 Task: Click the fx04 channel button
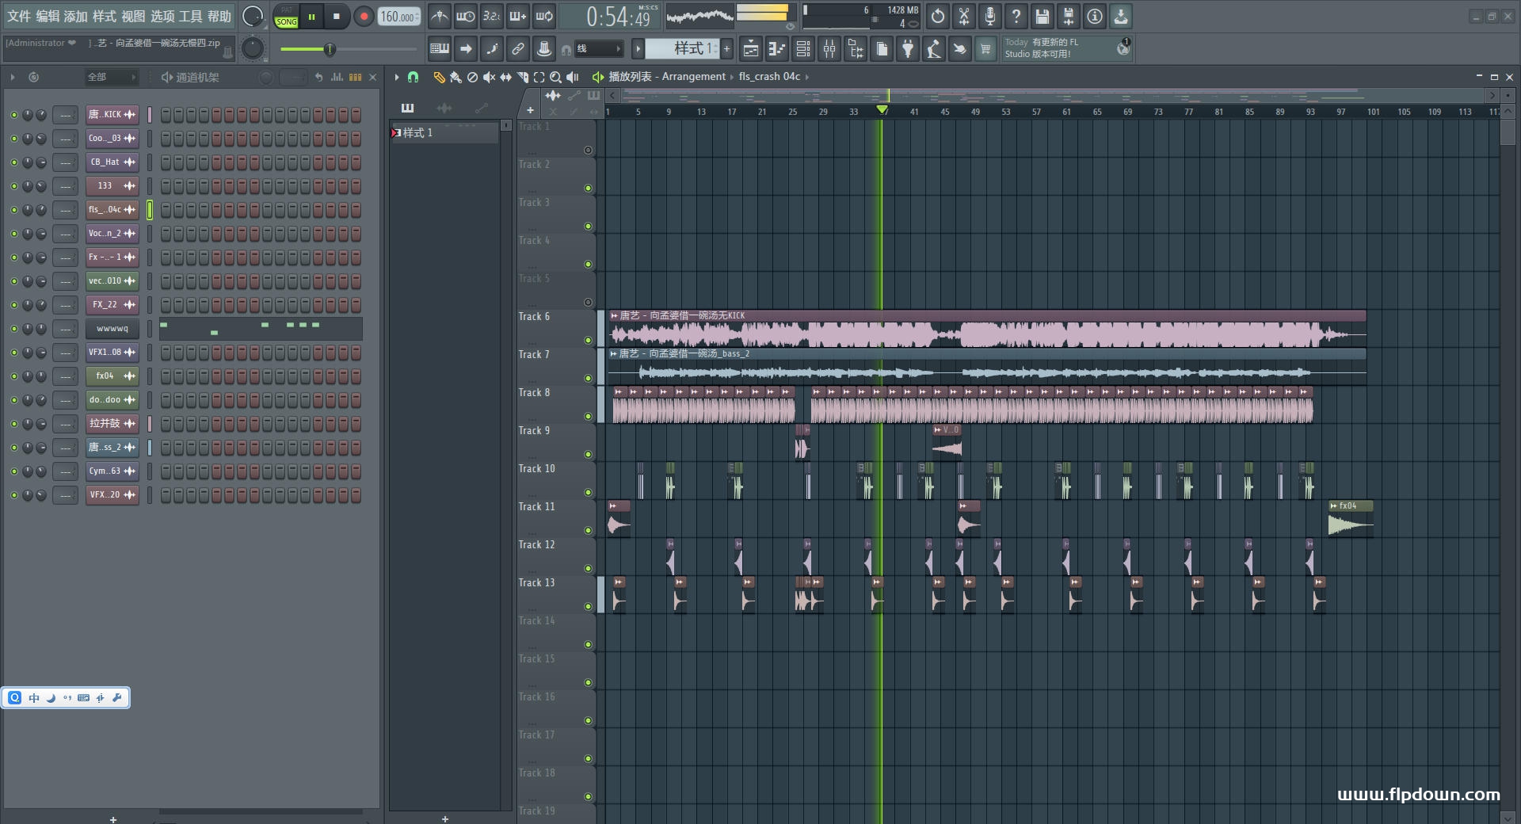point(105,376)
